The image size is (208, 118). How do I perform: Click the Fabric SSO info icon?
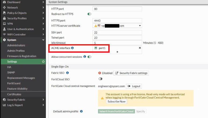point(67,73)
